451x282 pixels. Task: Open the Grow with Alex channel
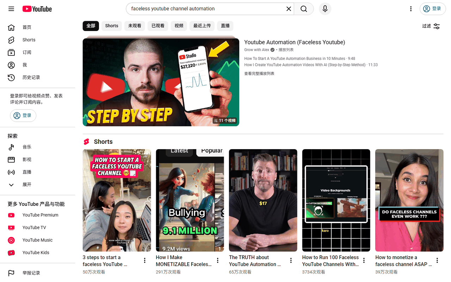point(257,50)
